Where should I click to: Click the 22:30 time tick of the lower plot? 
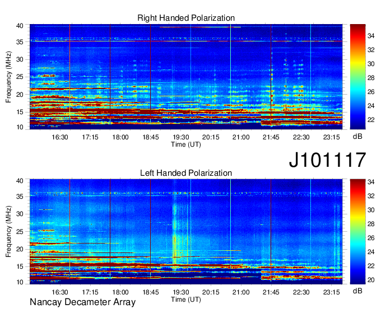(x=301, y=292)
